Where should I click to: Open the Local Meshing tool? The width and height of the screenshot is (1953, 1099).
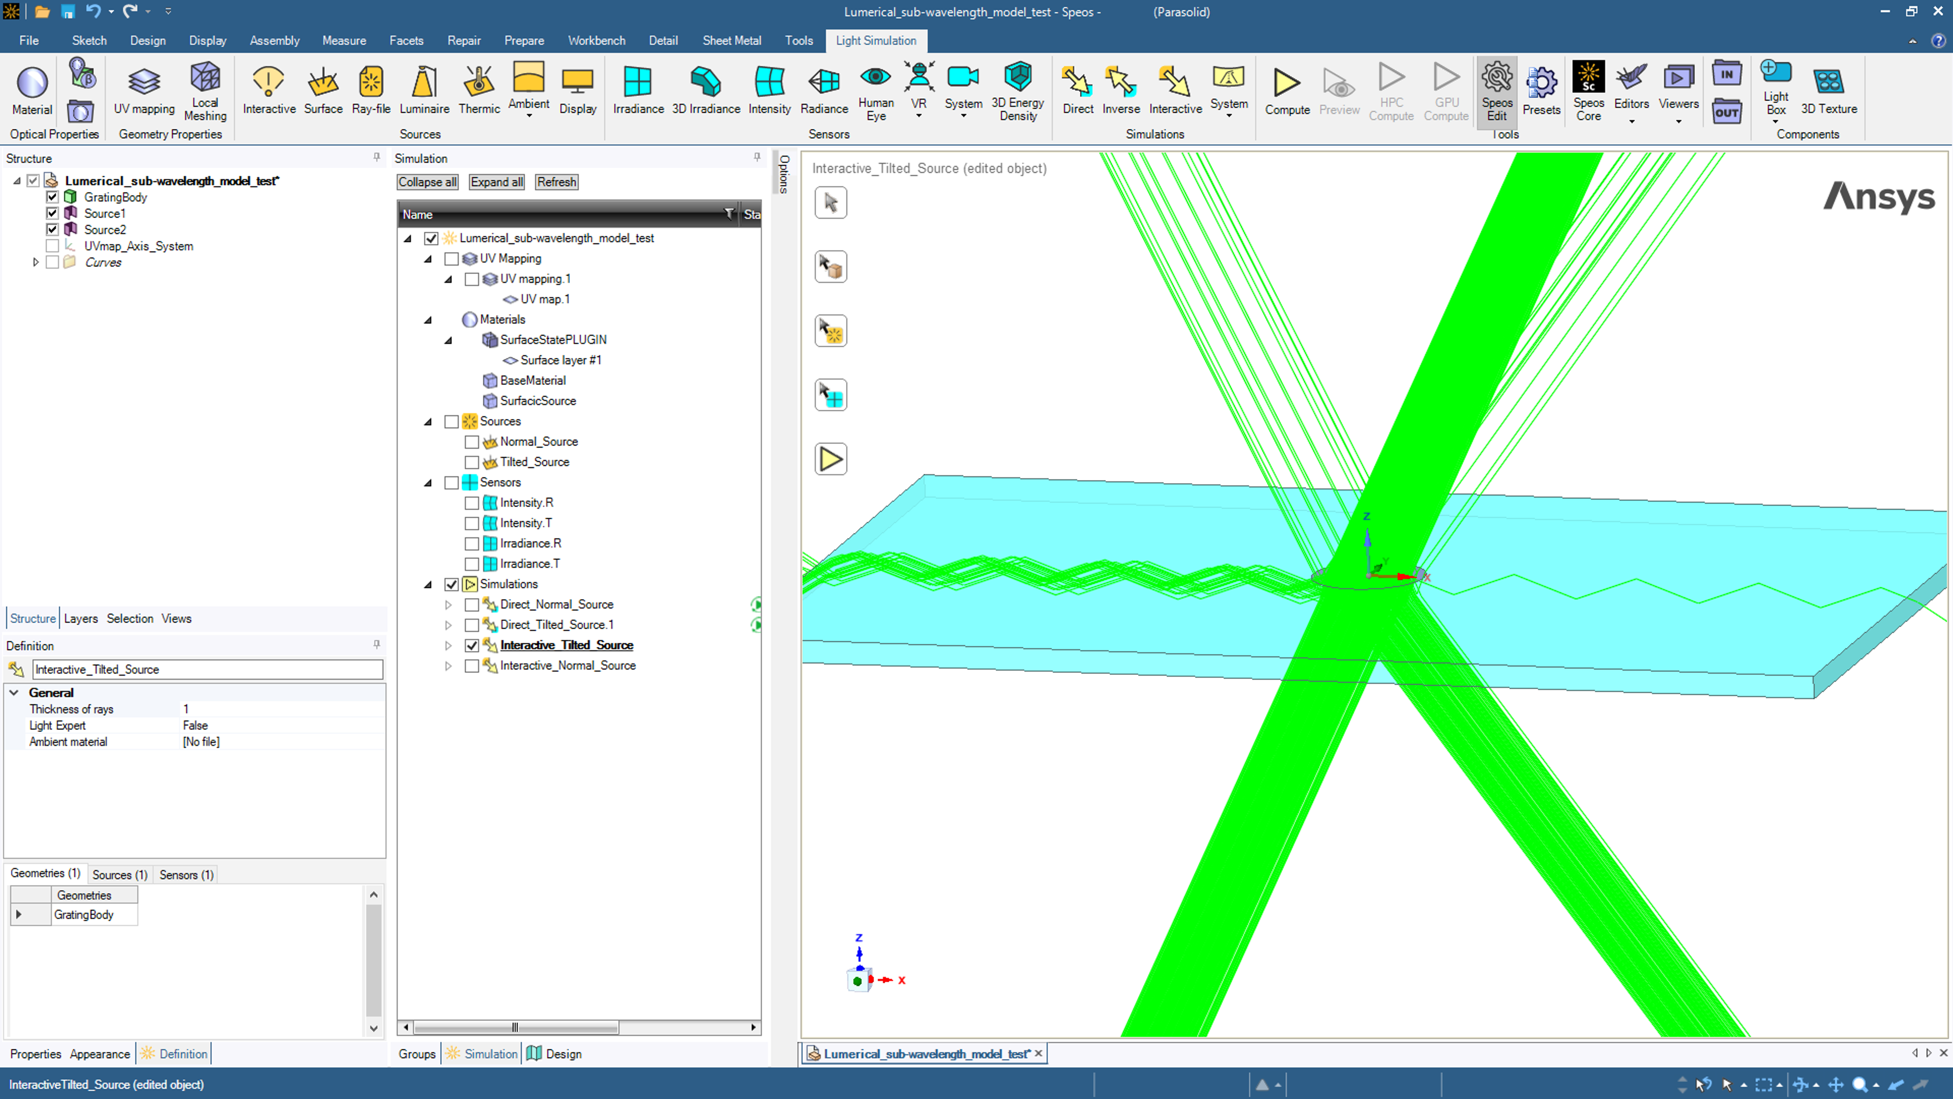205,91
